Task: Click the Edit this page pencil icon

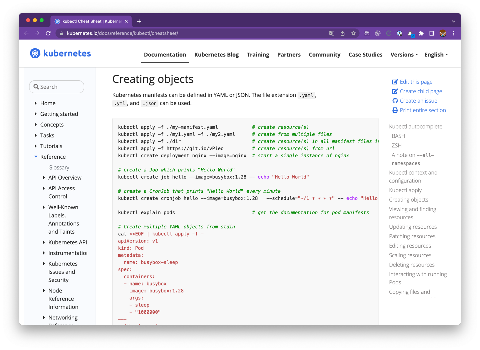Action: pos(395,82)
